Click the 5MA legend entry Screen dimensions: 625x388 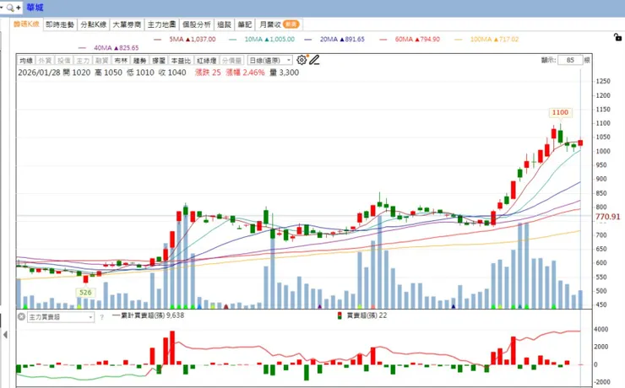click(185, 40)
